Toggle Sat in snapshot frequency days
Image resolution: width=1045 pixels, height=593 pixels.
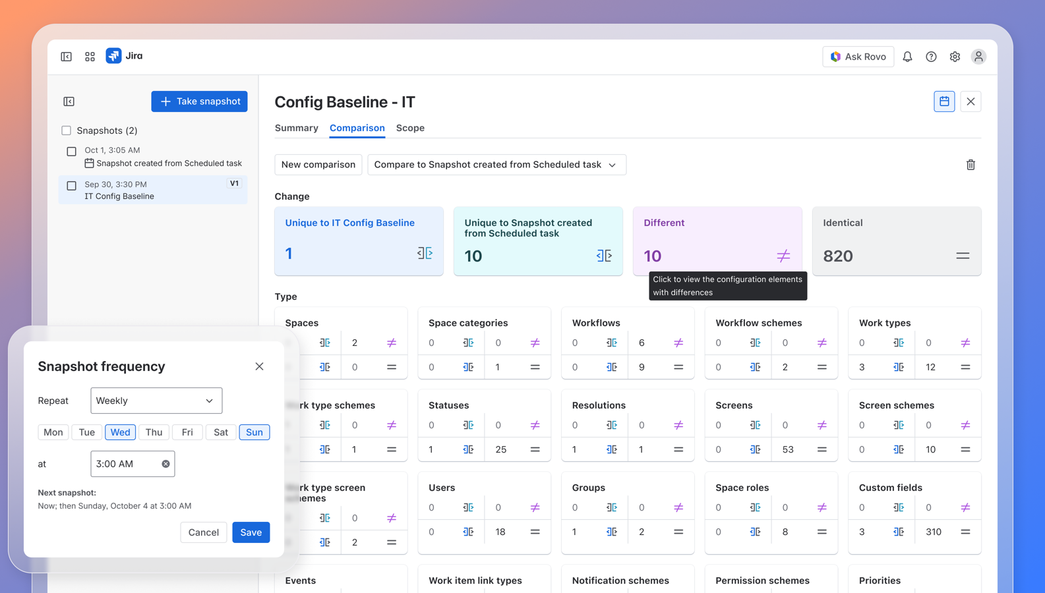pyautogui.click(x=221, y=432)
